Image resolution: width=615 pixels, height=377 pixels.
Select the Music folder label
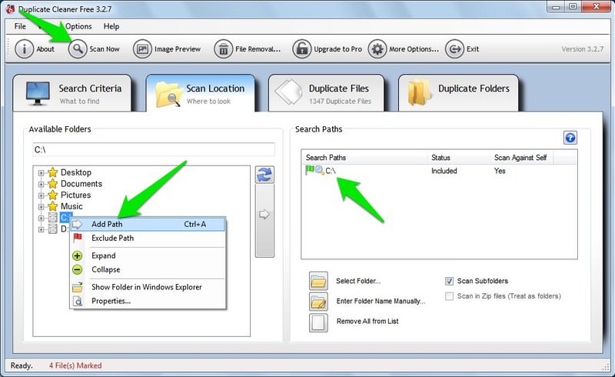coord(71,206)
